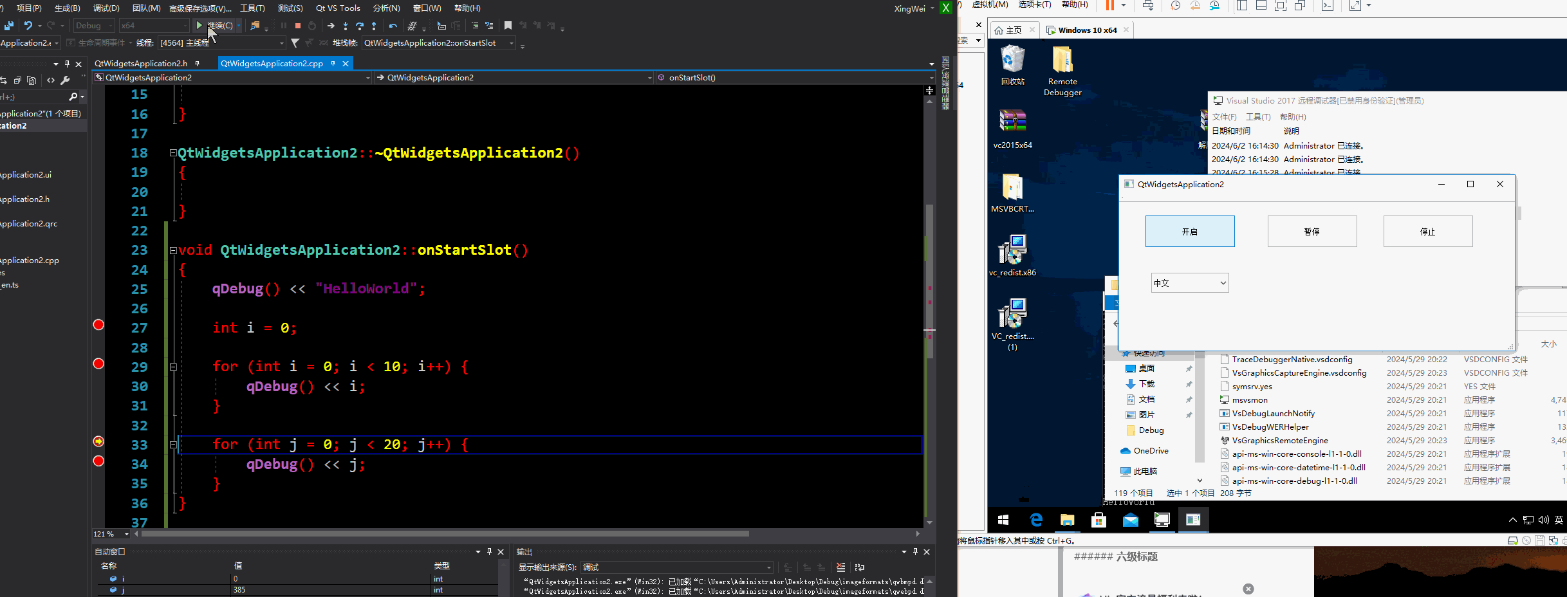Open Edge browser from VM taskbar
Viewport: 1567px width, 597px height.
(1036, 520)
